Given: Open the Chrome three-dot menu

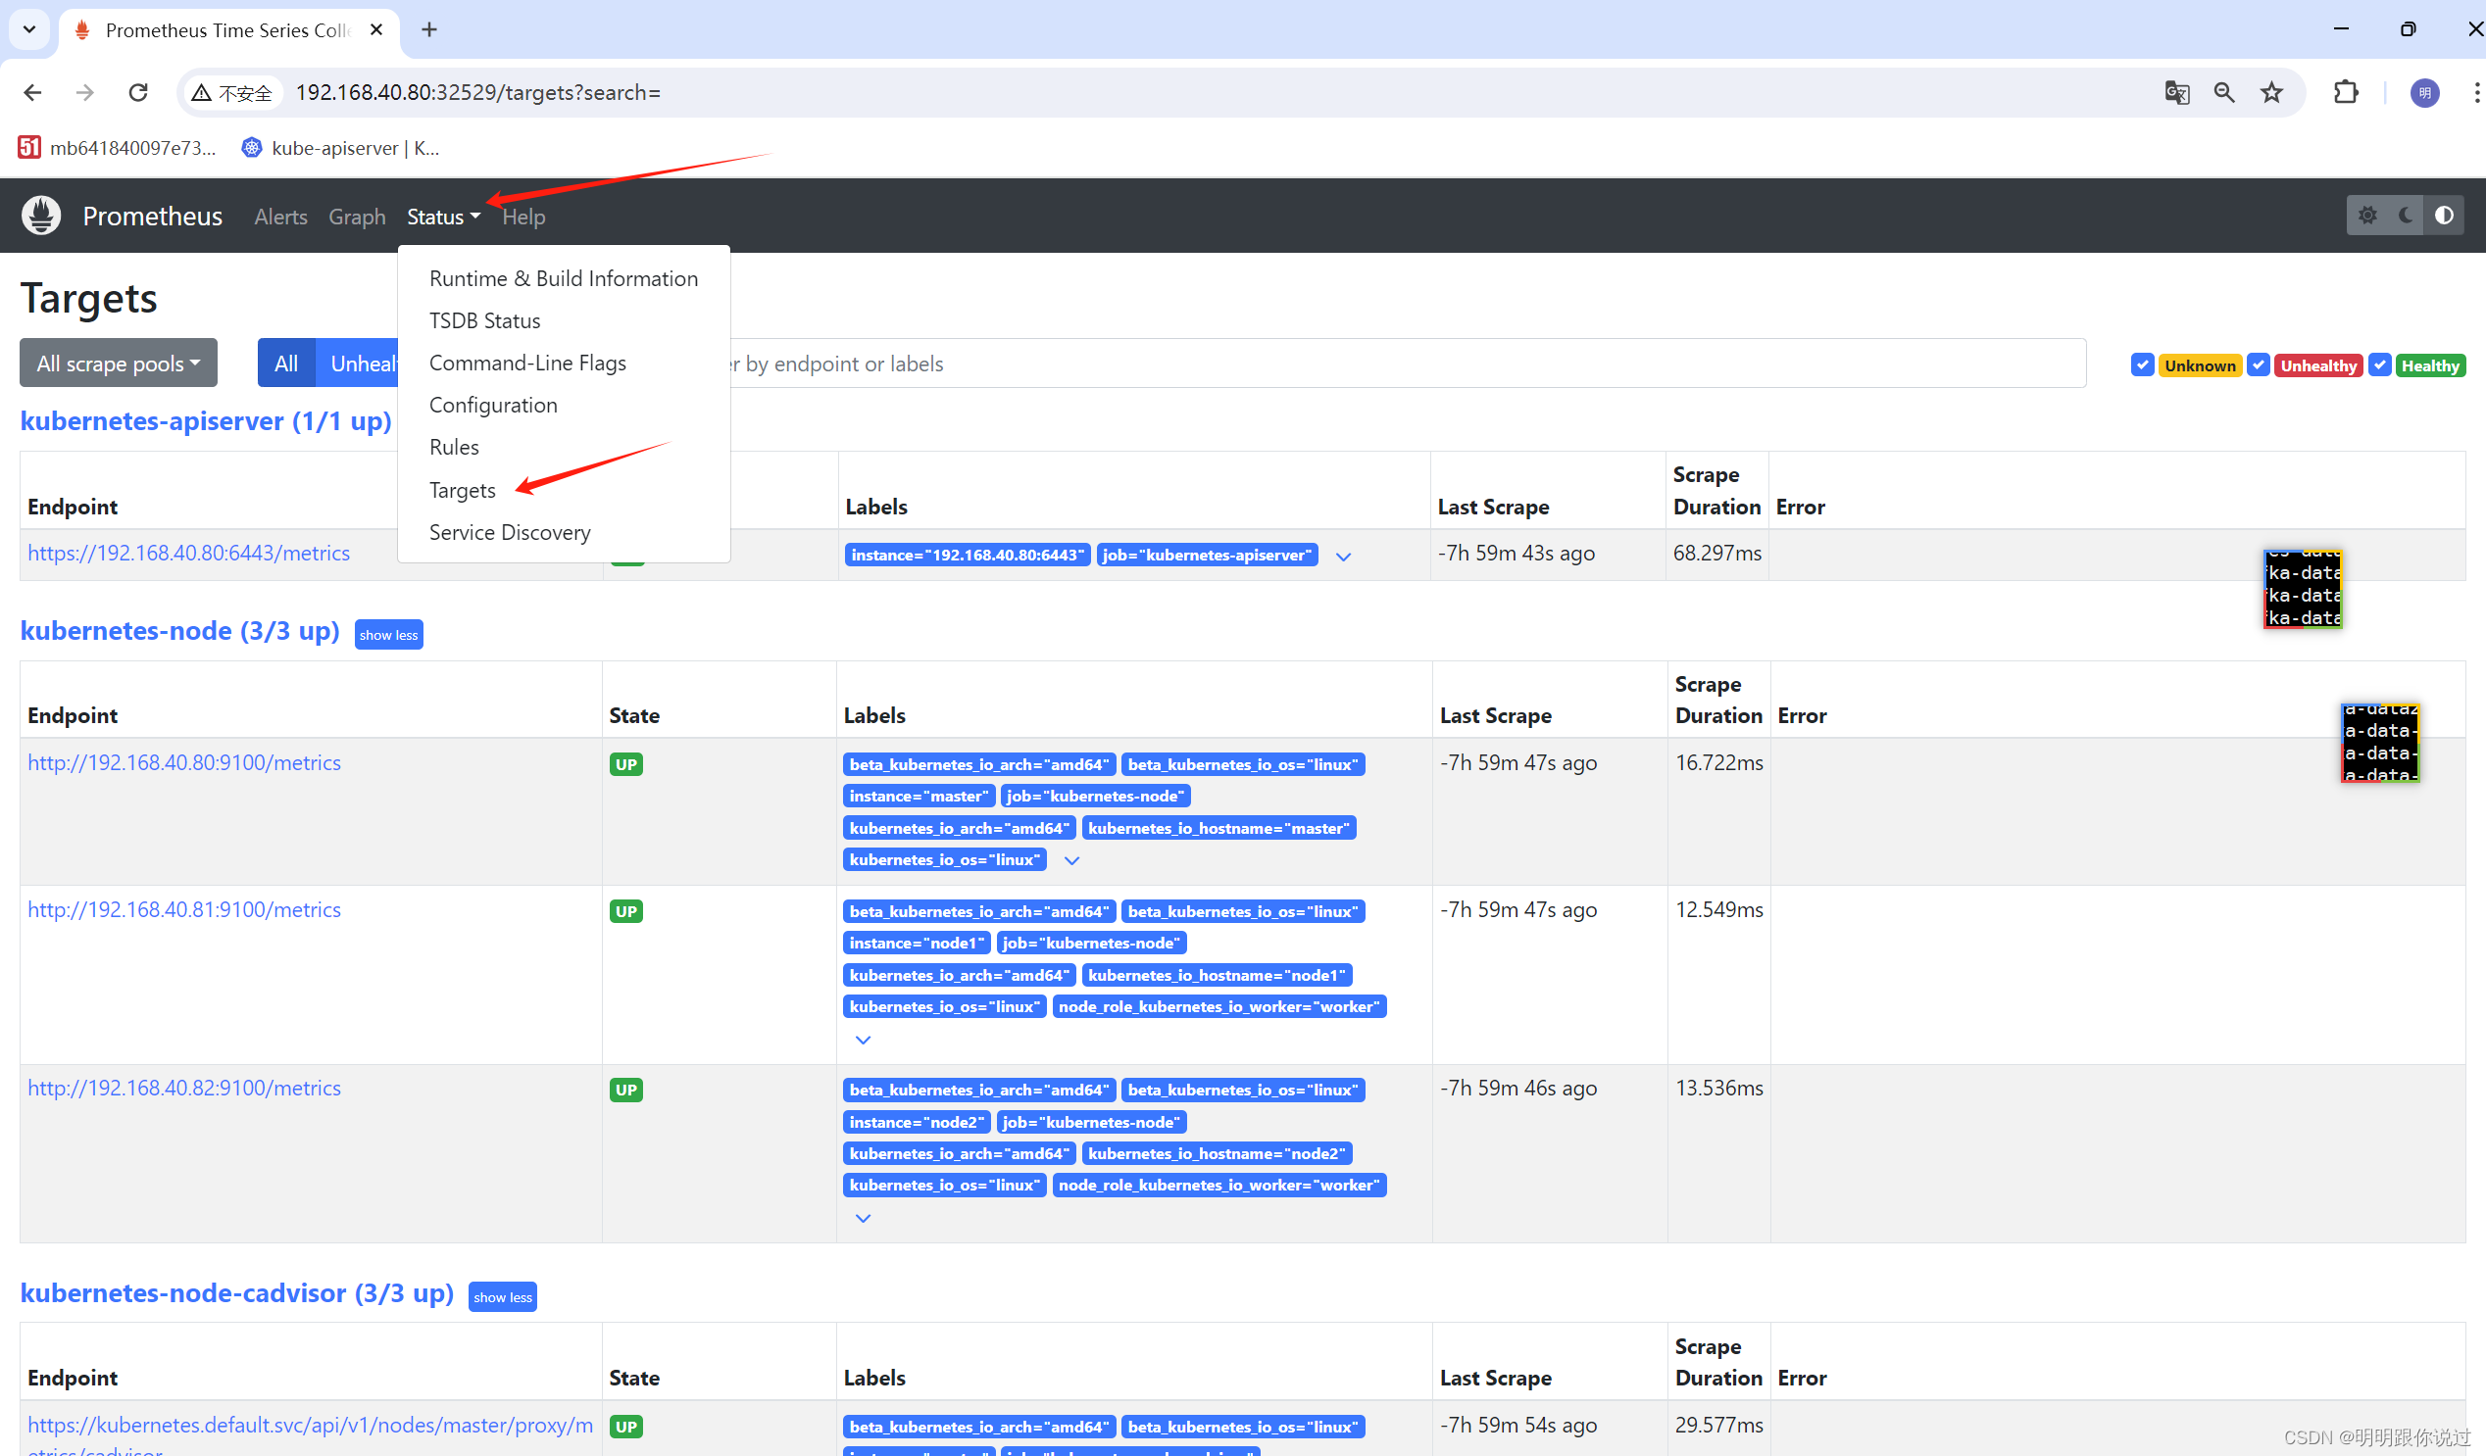Looking at the screenshot, I should tap(2476, 93).
